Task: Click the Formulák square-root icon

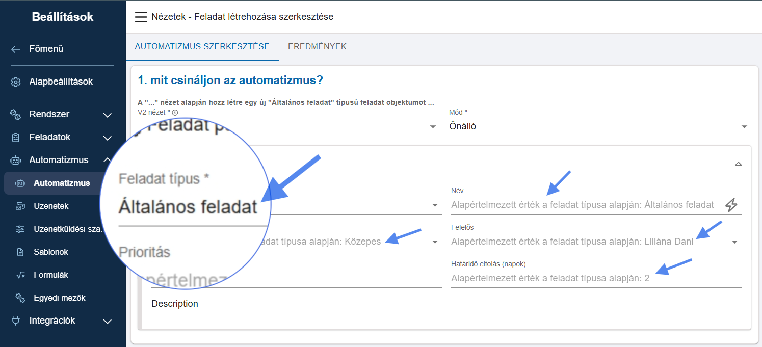Action: [20, 275]
